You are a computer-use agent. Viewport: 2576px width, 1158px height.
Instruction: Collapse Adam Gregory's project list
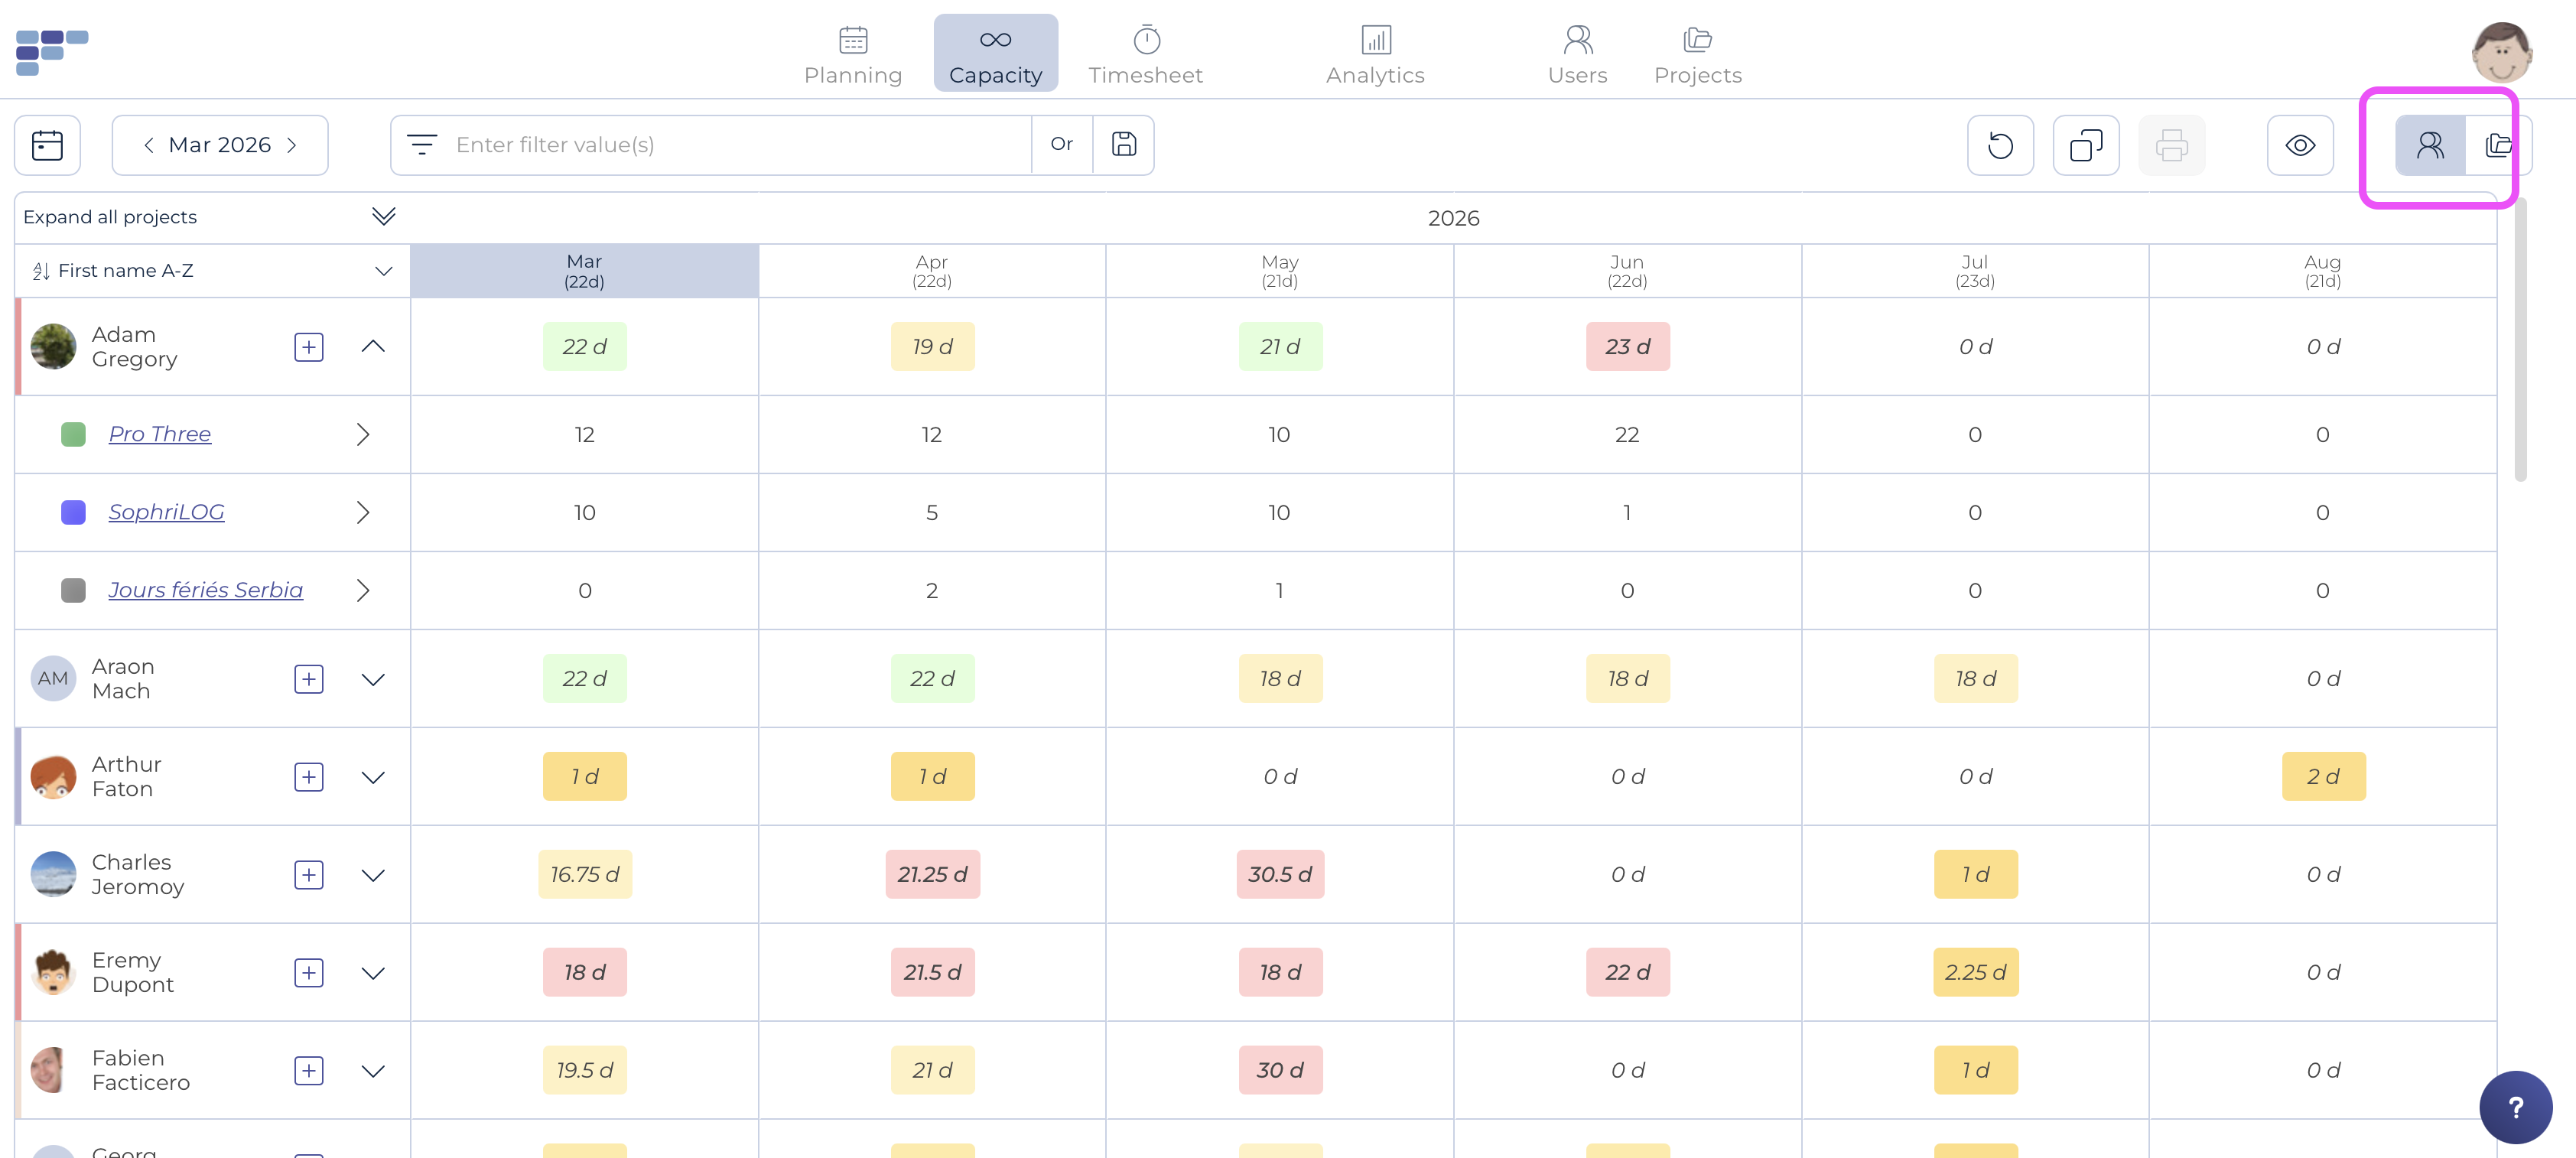(373, 347)
